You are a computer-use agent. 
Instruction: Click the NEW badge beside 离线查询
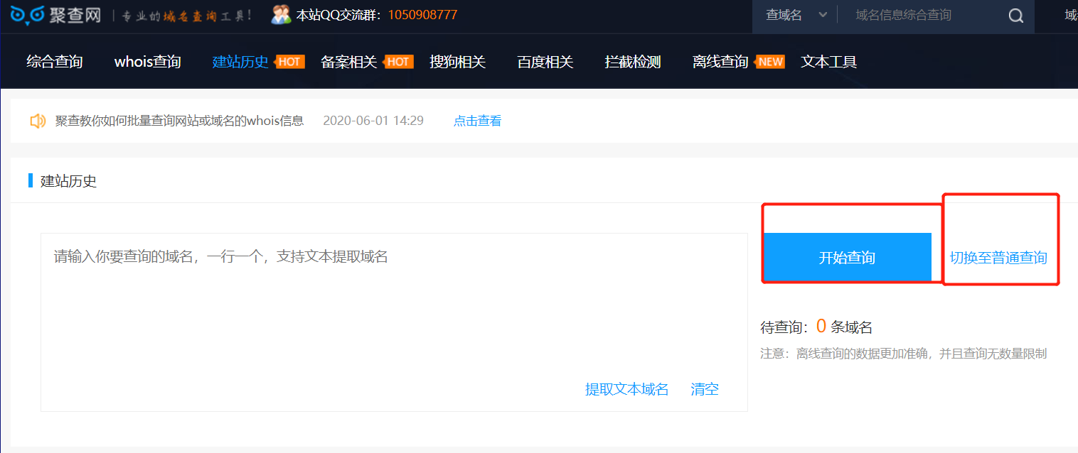point(770,62)
